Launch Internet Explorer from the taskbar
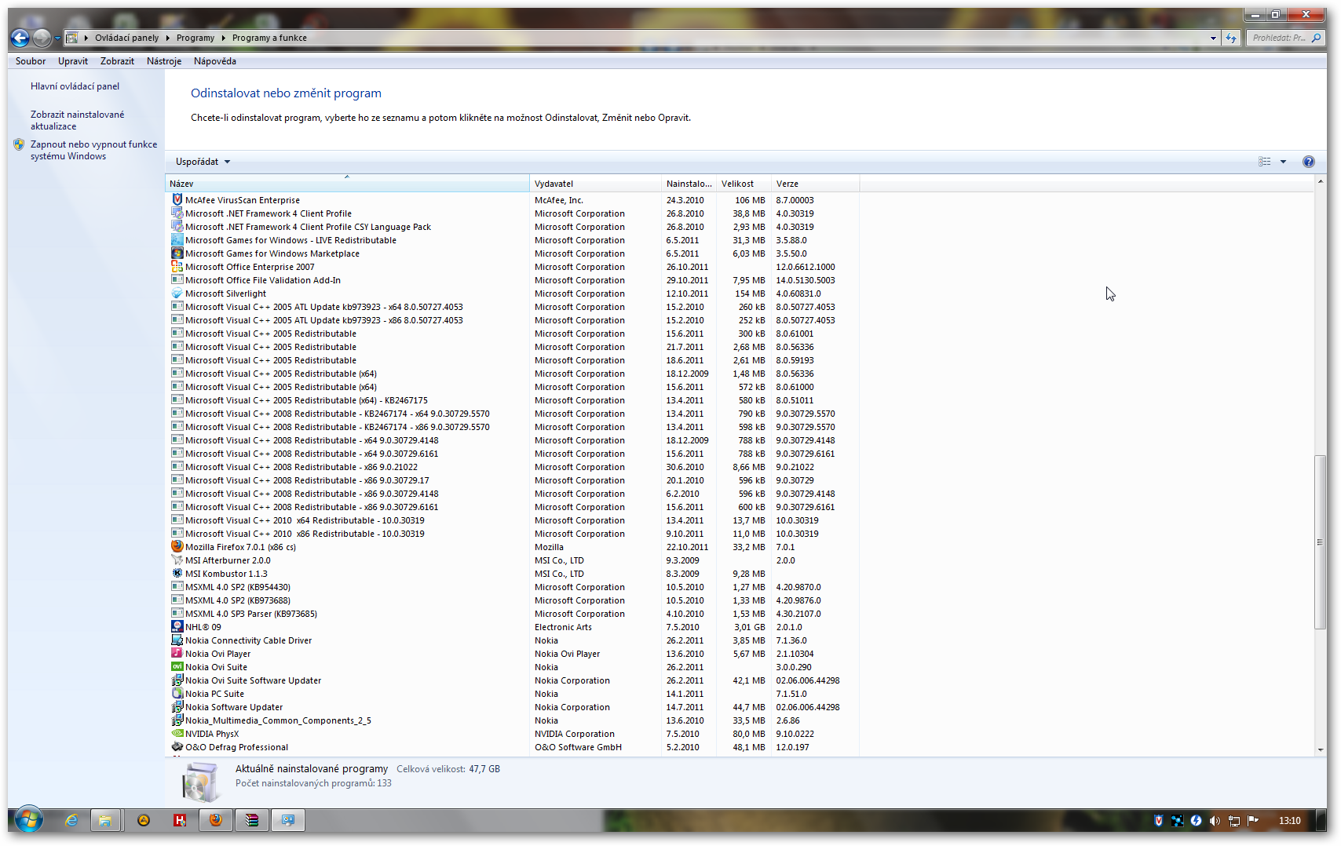The image size is (1341, 846). (x=71, y=820)
